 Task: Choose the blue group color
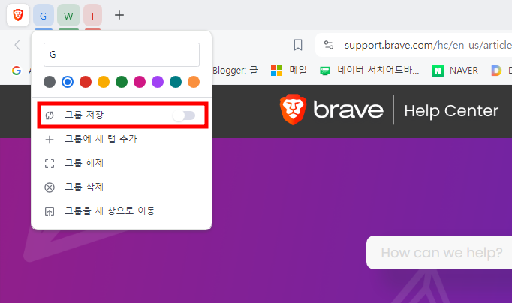tap(68, 82)
